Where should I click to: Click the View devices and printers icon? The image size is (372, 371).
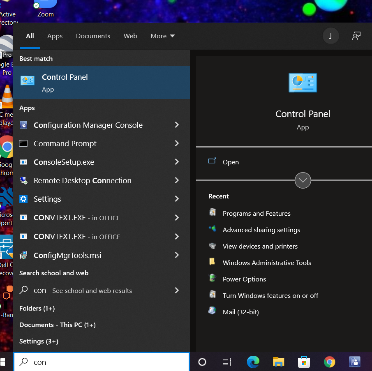213,245
